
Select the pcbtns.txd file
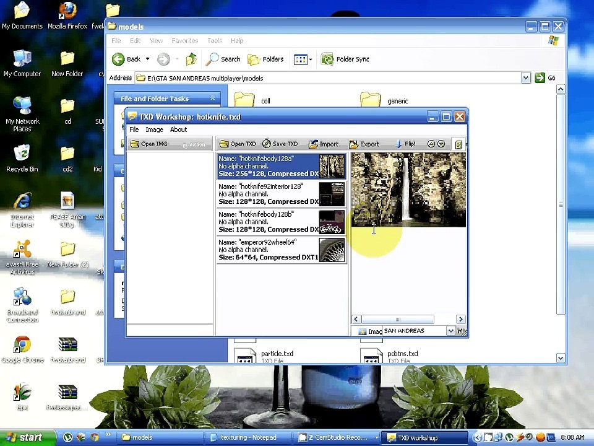[389, 356]
